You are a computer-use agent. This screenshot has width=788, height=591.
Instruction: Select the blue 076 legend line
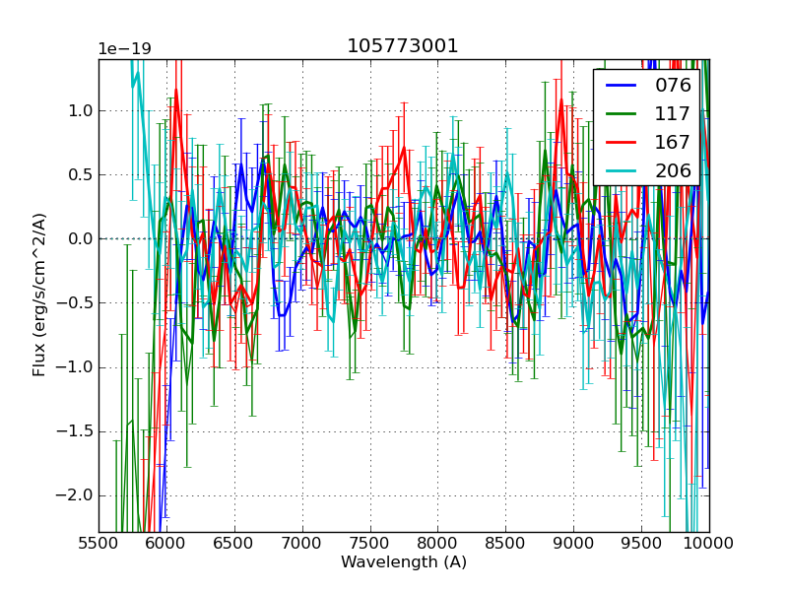(x=621, y=86)
